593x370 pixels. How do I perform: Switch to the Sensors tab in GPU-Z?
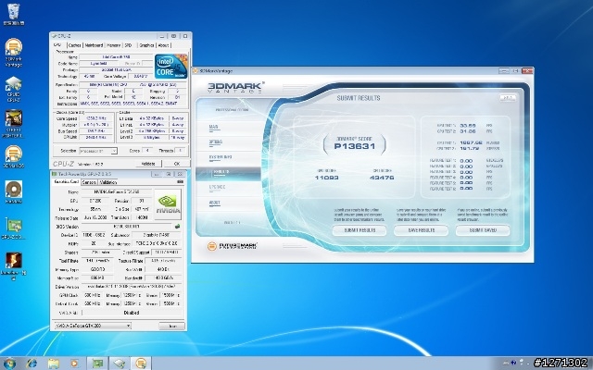tap(89, 182)
